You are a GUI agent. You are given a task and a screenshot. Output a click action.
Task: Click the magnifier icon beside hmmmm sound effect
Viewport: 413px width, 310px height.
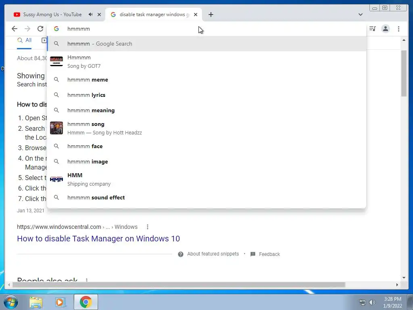(x=56, y=197)
